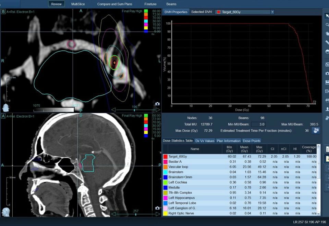This screenshot has width=329, height=226.
Task: Capture axial view with camera icon
Action: tap(157, 104)
